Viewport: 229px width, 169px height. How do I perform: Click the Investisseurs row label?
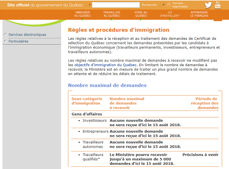point(95,120)
